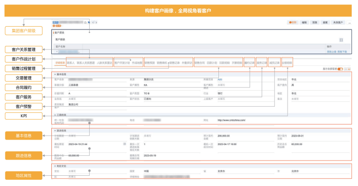Select the 客户开发计划 tab
Viewport: 358px width, 186px height.
122,63
